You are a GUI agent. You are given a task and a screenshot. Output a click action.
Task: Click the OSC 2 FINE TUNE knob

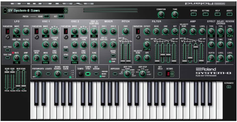pyautogui.click(x=84, y=58)
